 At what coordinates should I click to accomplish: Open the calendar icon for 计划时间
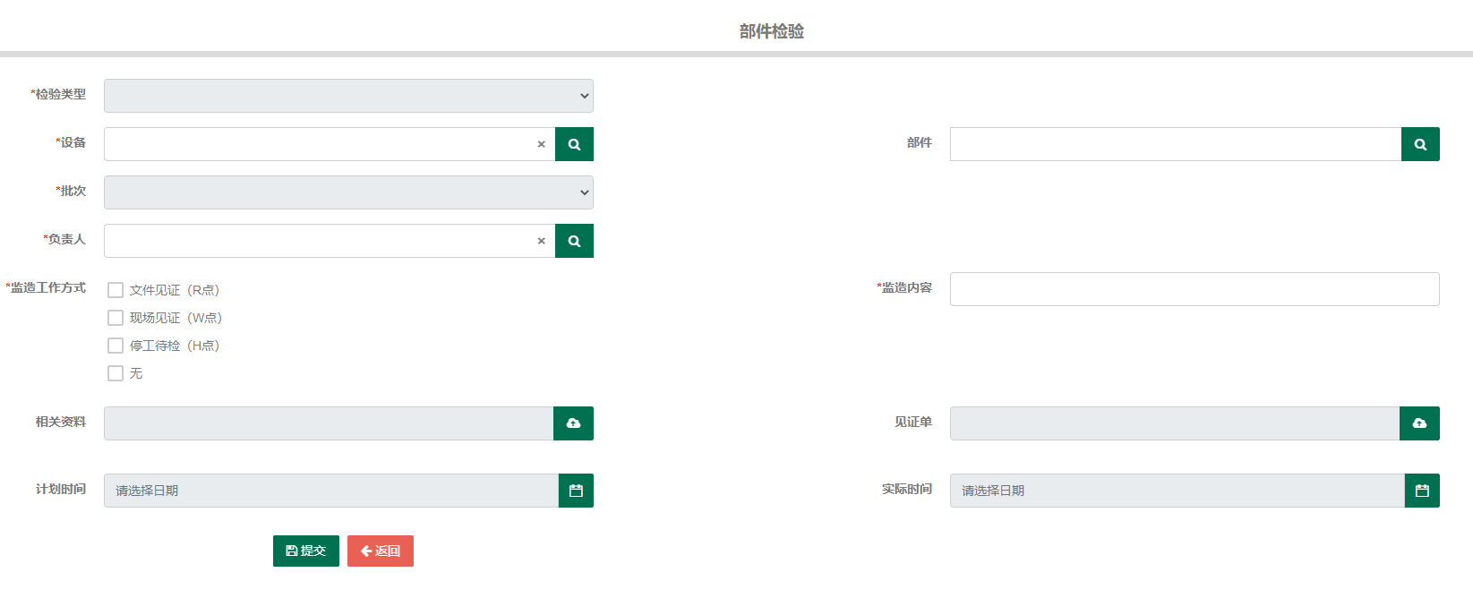pyautogui.click(x=576, y=491)
